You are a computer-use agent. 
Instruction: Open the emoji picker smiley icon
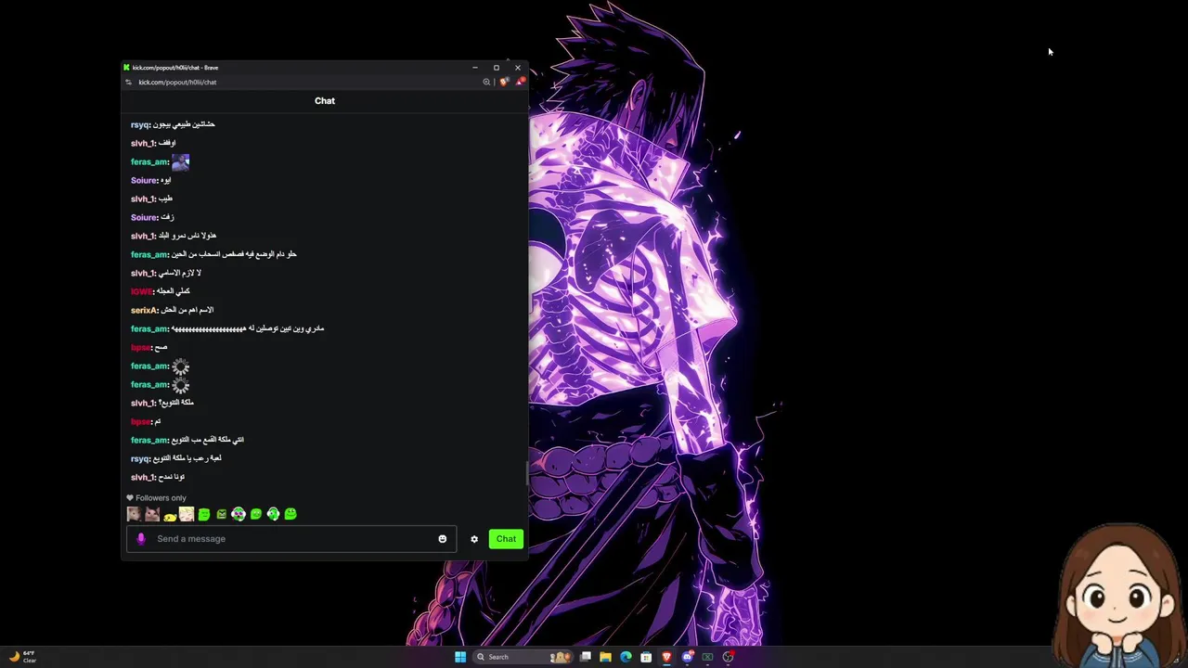pyautogui.click(x=442, y=539)
